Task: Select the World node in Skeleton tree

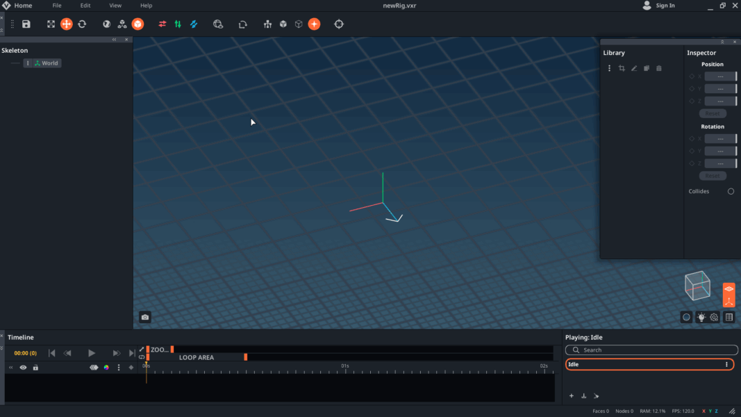Action: (47, 63)
